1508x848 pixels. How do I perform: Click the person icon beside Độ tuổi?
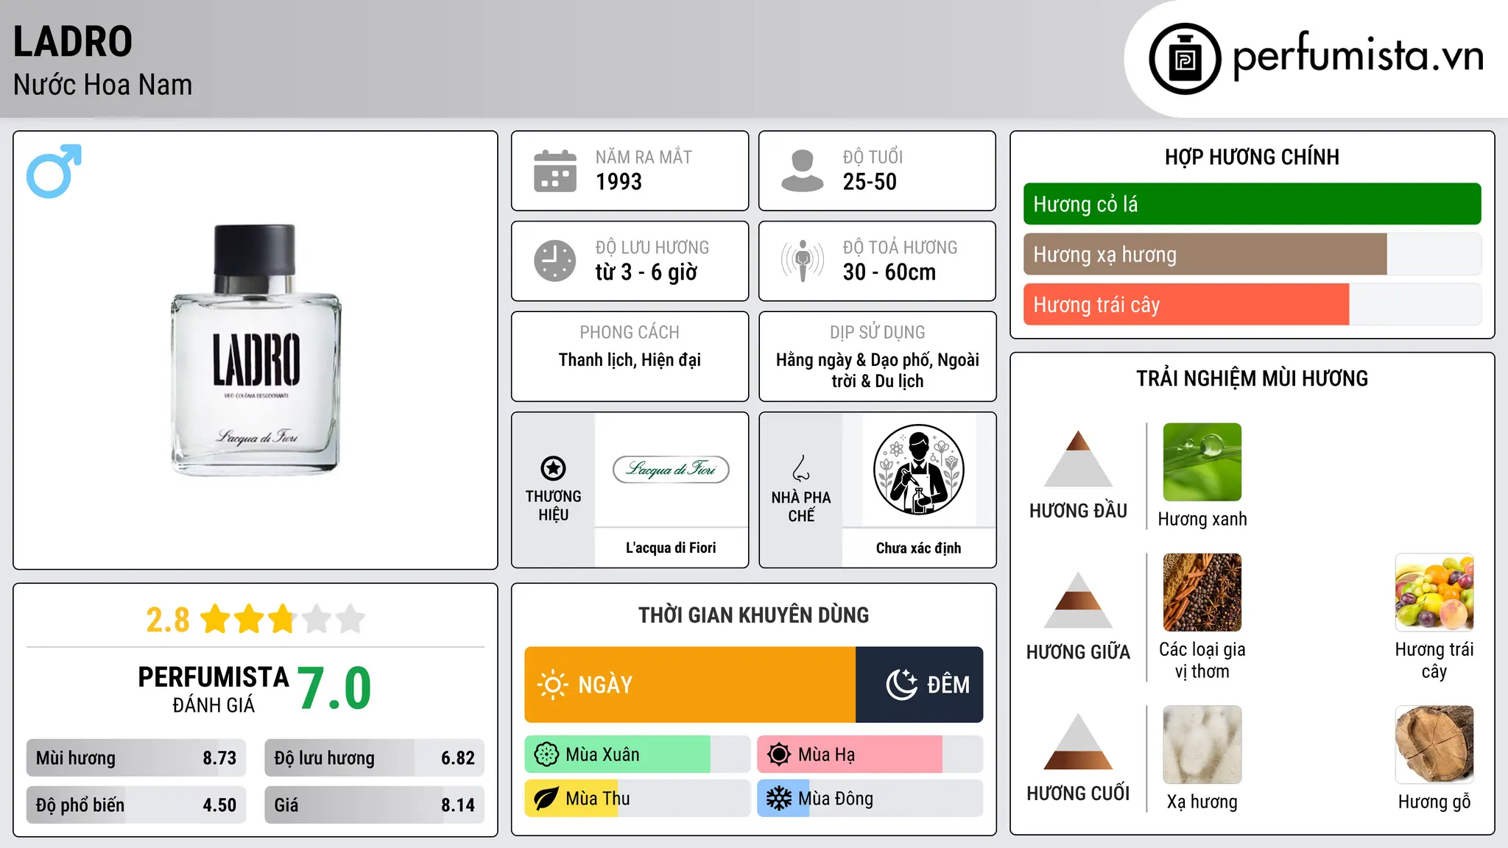coord(802,171)
